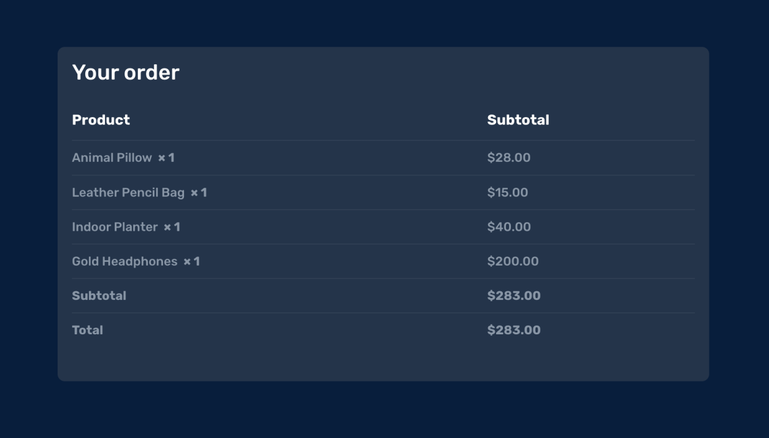
Task: Click the $283.00 amount in the Total row
Action: click(513, 330)
